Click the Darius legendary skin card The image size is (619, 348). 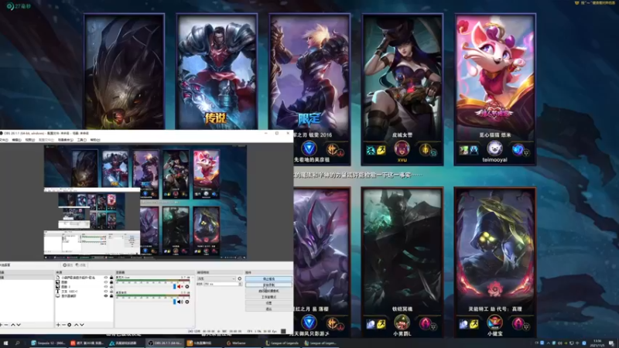pyautogui.click(x=217, y=72)
